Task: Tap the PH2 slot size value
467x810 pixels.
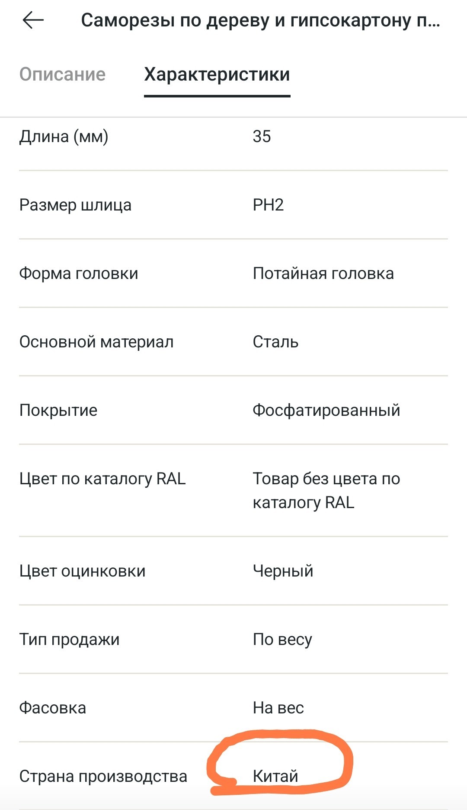Action: coord(268,205)
